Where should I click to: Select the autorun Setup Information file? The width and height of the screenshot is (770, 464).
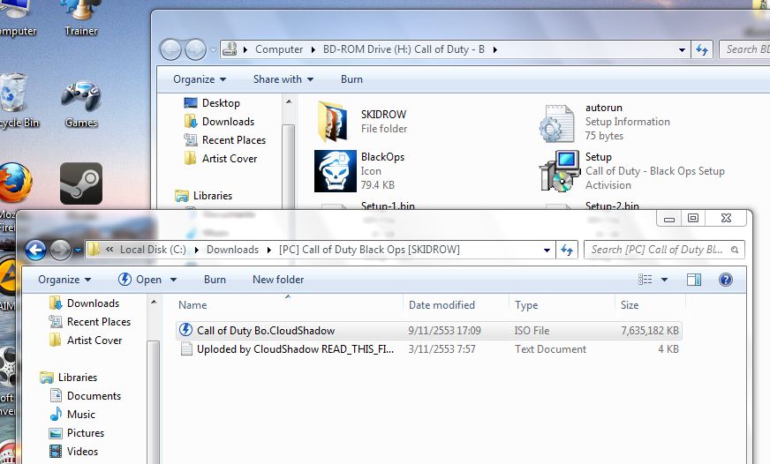(x=556, y=123)
